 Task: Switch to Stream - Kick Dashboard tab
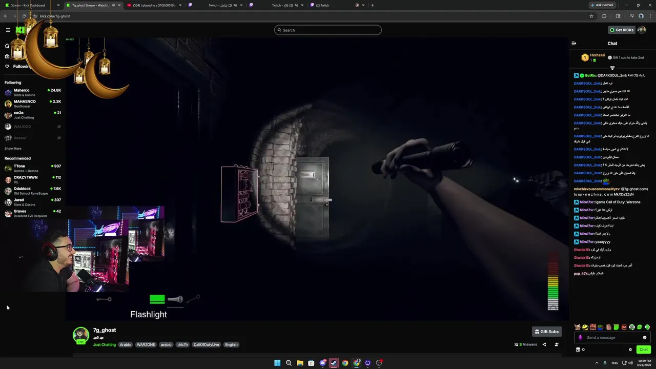pyautogui.click(x=31, y=5)
